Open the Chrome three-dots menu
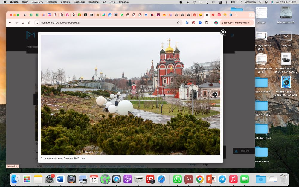299x187 pixels. coord(251,22)
